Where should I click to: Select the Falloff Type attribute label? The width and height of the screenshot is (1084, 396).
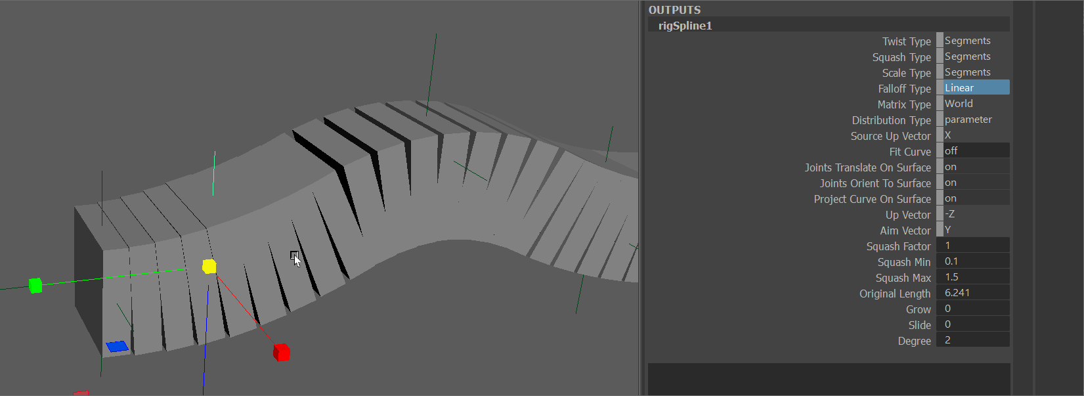pos(905,89)
